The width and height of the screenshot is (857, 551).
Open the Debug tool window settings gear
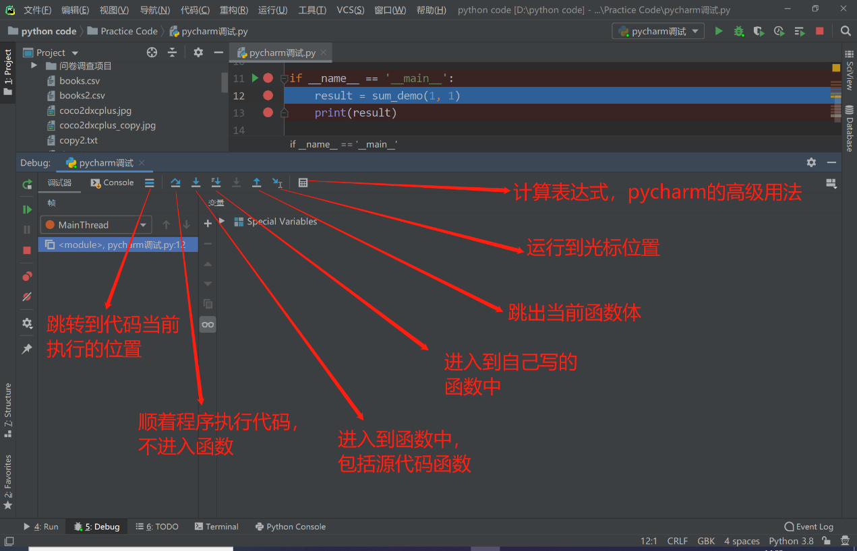click(x=811, y=162)
